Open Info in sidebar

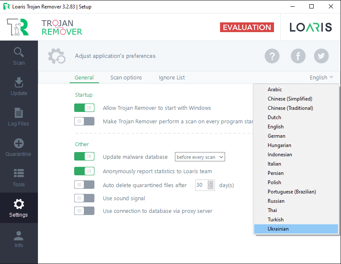click(19, 239)
